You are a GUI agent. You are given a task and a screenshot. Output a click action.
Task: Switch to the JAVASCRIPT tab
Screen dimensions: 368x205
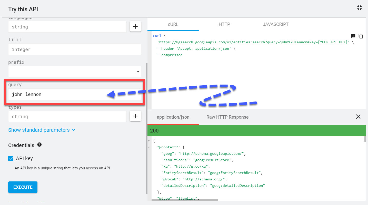tap(275, 24)
